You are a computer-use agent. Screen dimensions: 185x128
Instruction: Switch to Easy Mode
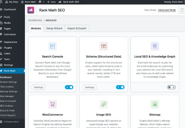tap(150, 10)
